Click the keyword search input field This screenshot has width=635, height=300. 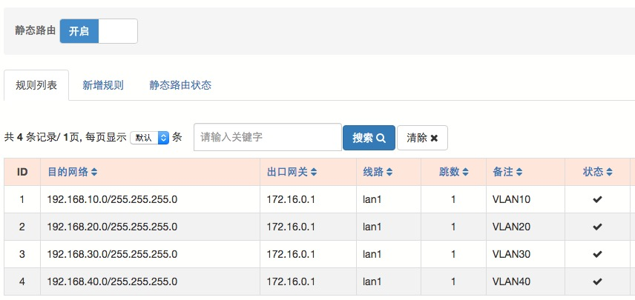tap(267, 137)
